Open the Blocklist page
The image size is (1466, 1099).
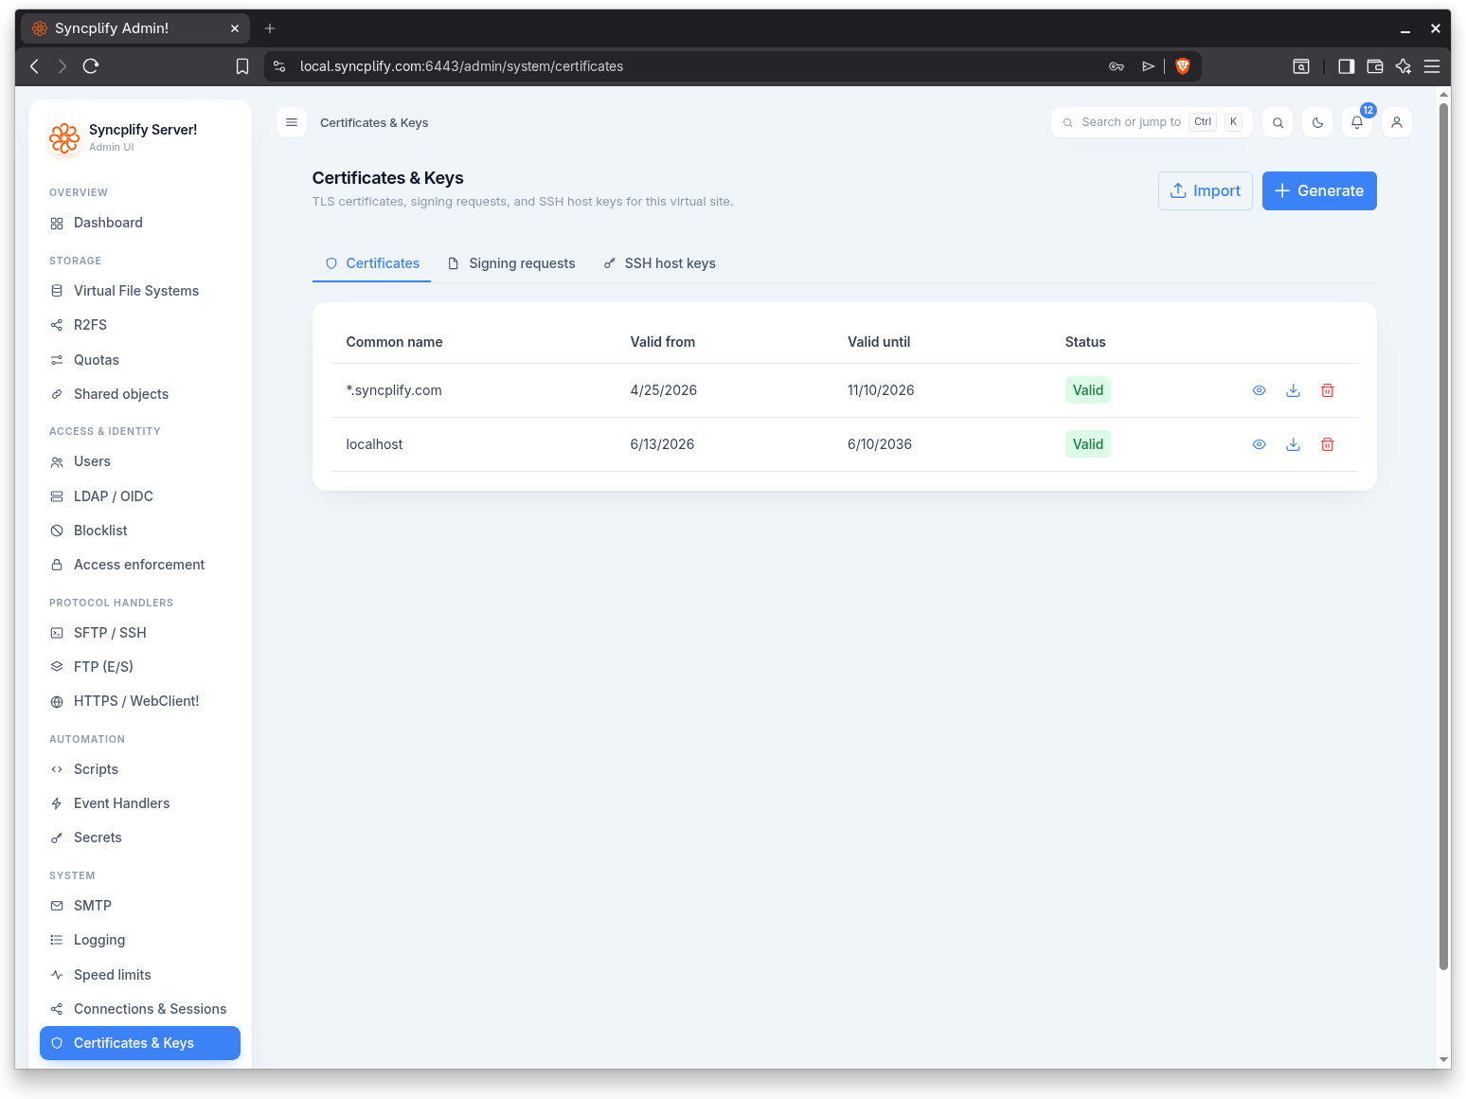pos(140,531)
